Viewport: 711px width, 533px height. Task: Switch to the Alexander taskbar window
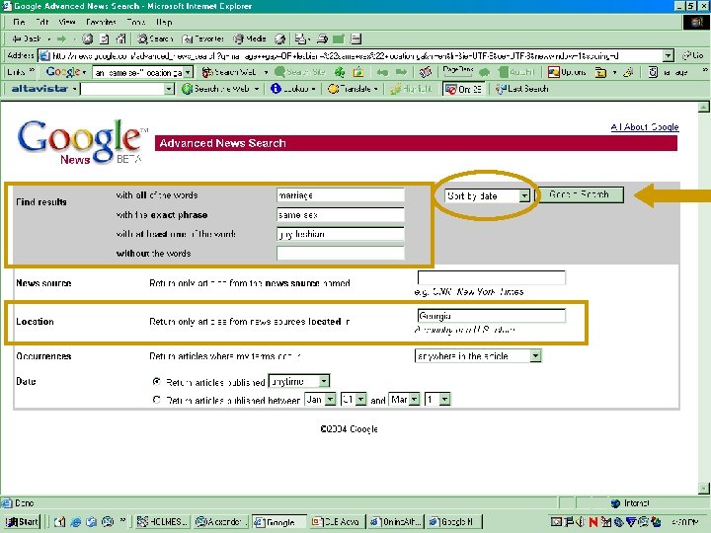(221, 522)
